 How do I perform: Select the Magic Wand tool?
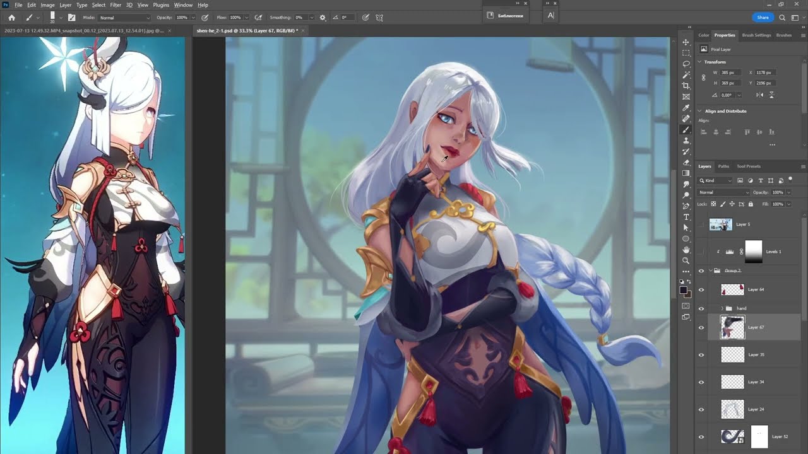coord(686,75)
